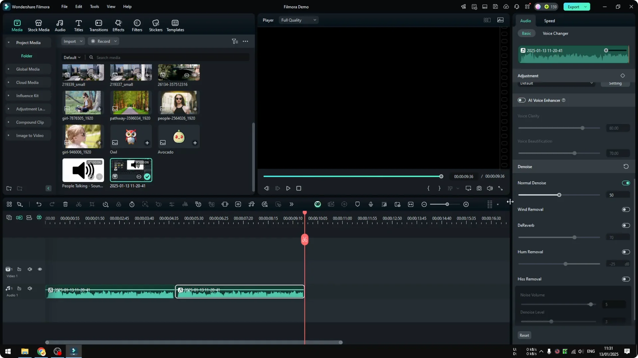Click the Setting button under Adjustment
The width and height of the screenshot is (638, 358).
tap(615, 84)
